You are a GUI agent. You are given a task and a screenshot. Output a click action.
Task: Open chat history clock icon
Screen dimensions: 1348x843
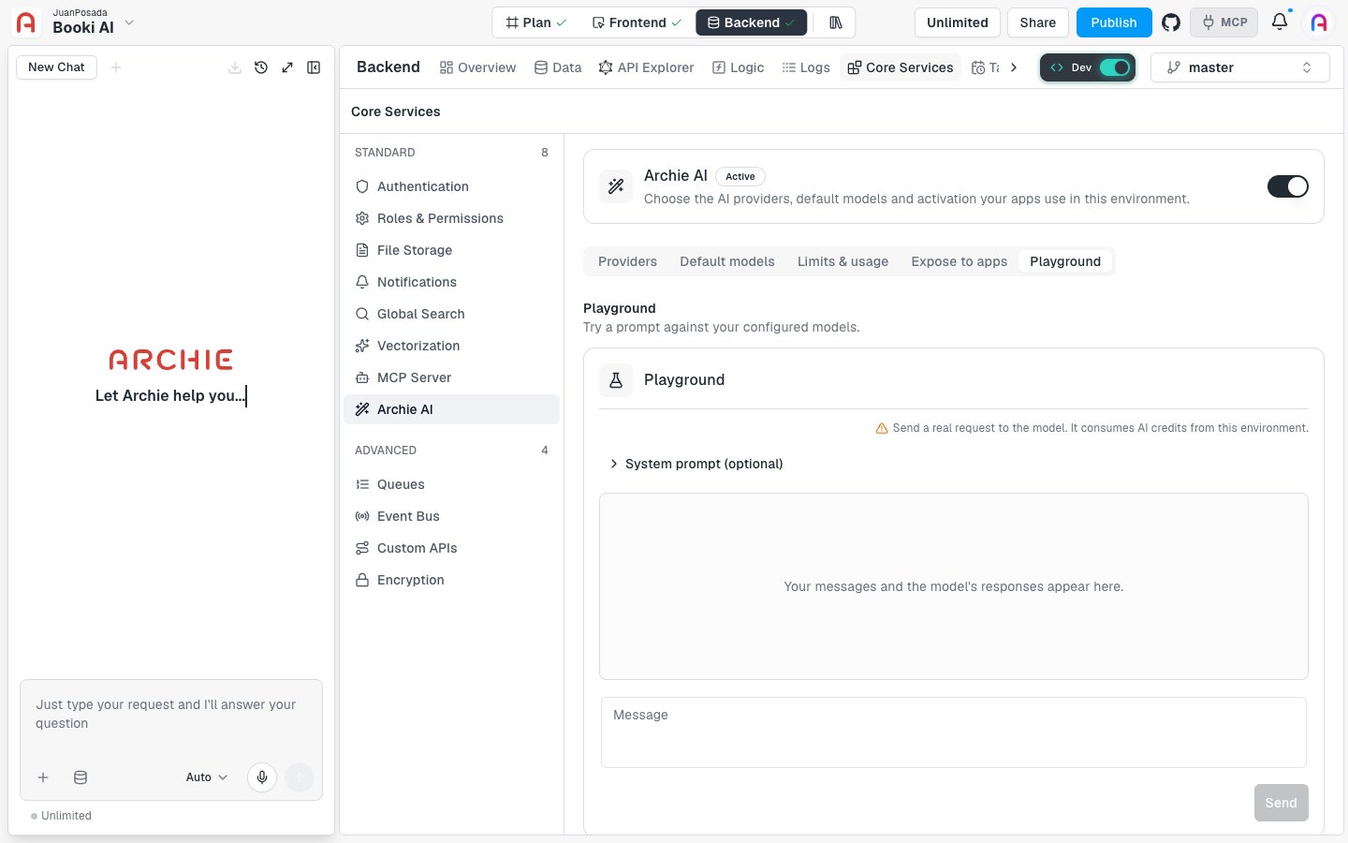click(x=261, y=67)
